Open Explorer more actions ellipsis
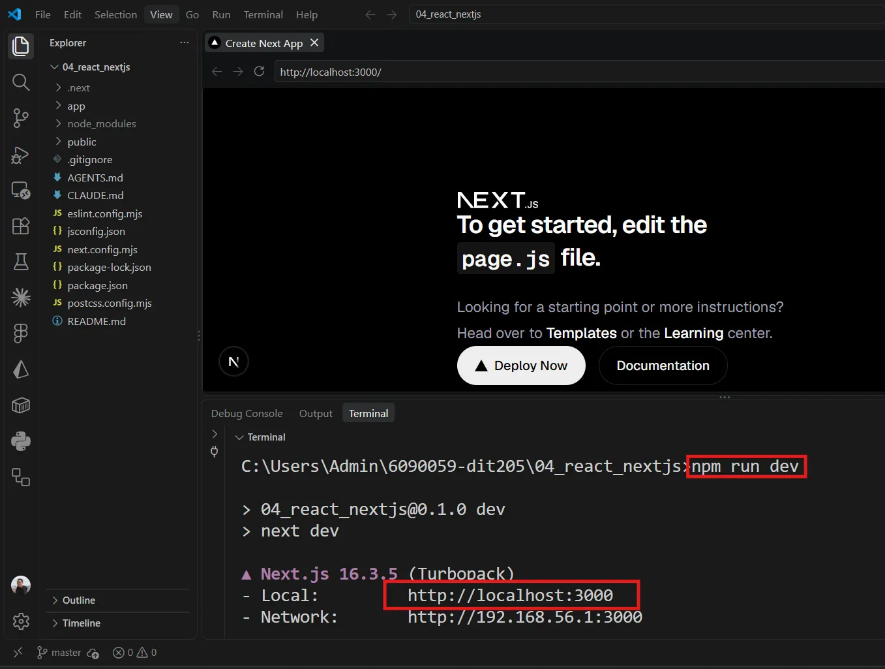 (x=185, y=42)
